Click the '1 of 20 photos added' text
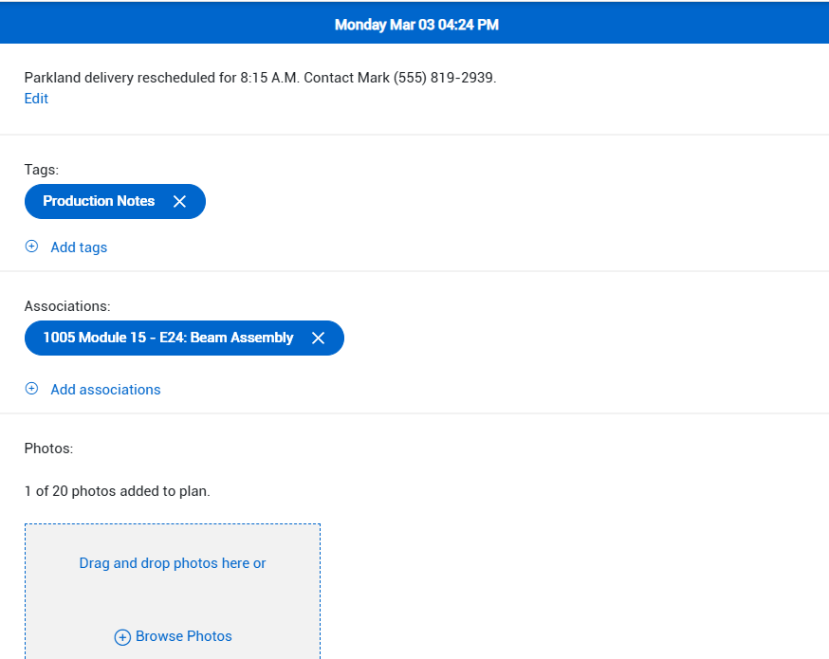The width and height of the screenshot is (829, 659). click(118, 491)
